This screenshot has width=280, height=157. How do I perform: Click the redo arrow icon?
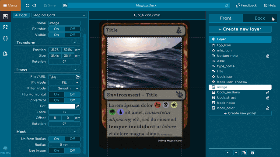click(34, 6)
